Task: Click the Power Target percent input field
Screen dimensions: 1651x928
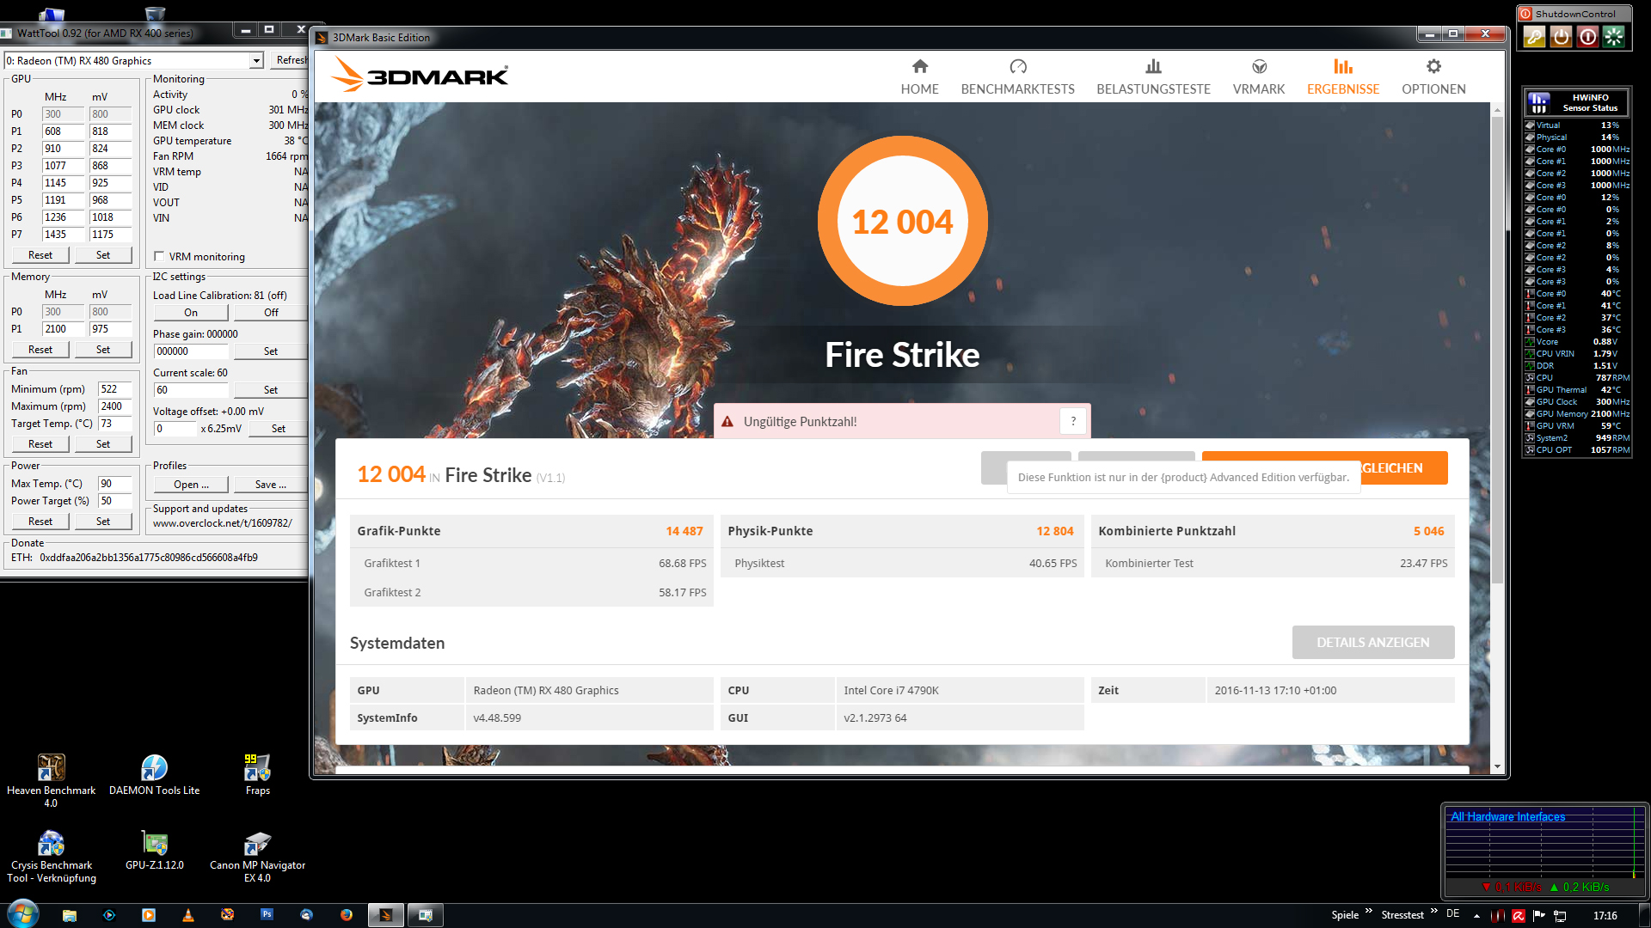Action: pos(114,501)
